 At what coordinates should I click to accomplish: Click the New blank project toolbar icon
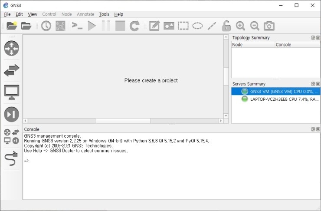click(12, 26)
